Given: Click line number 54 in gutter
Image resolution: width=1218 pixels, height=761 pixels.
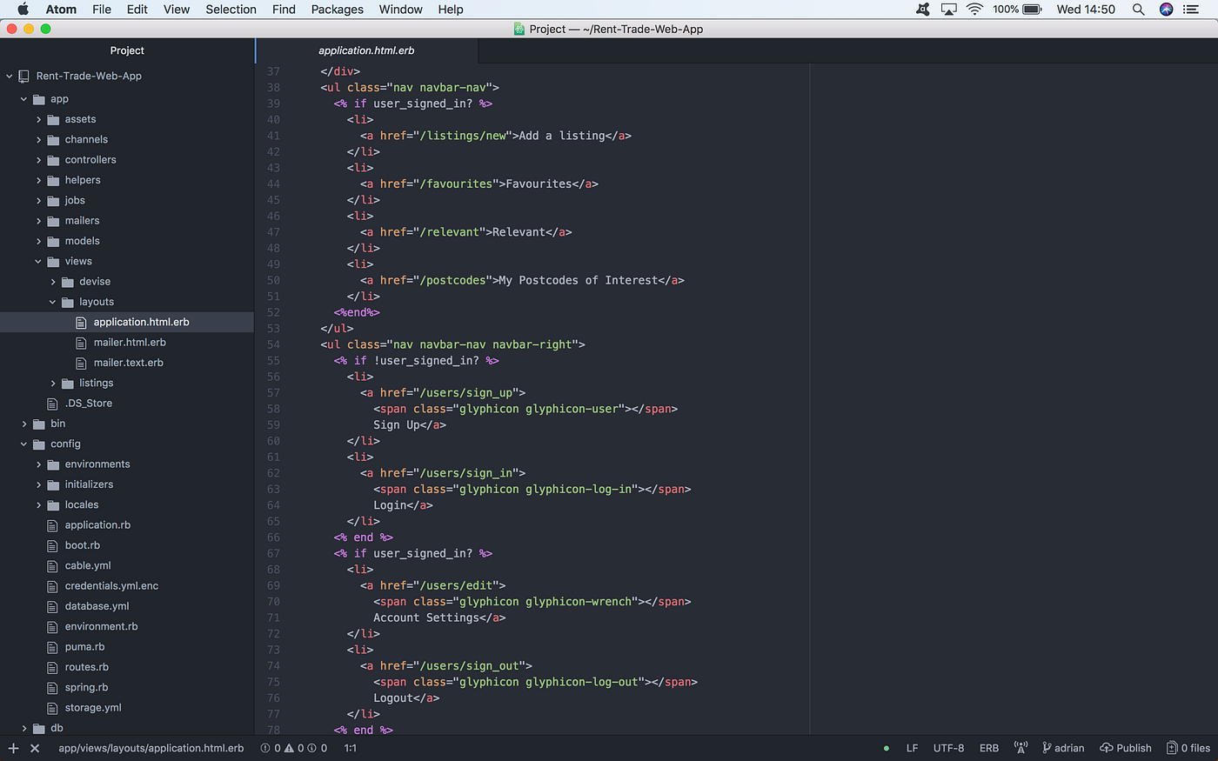Looking at the screenshot, I should point(273,344).
